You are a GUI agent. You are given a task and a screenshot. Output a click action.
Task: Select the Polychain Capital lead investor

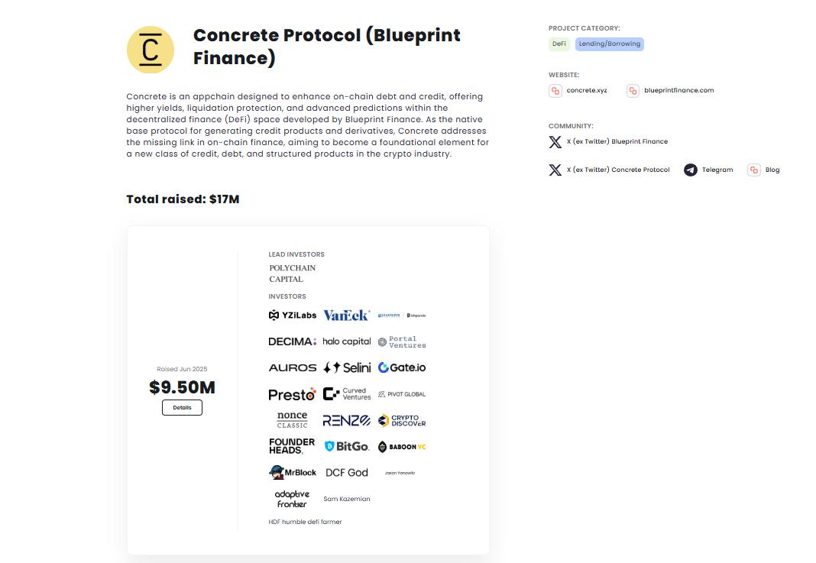click(x=292, y=273)
